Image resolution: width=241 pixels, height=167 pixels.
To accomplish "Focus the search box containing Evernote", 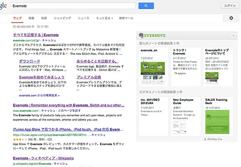I will (73, 6).
